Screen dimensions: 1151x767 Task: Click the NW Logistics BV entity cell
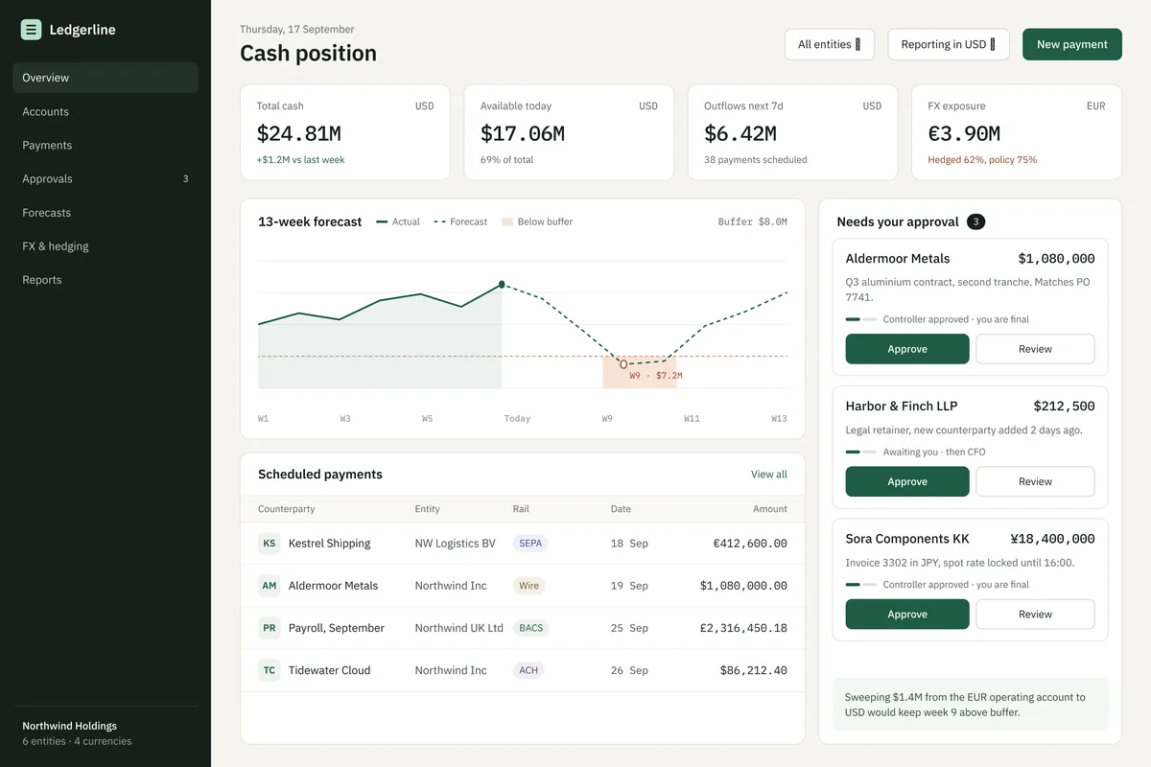[456, 544]
